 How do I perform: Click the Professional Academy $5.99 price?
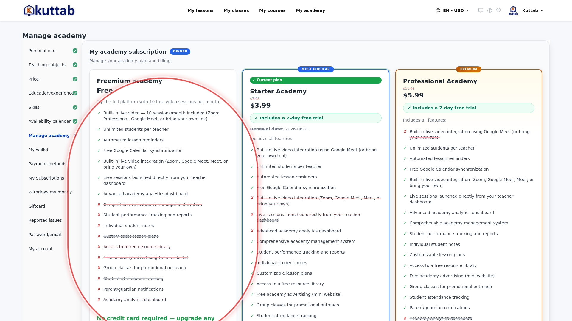(413, 95)
